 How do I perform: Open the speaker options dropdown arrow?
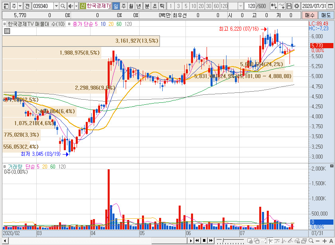[76, 6]
